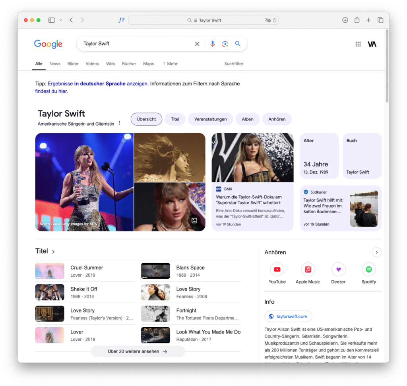Viewport: 407px width, 386px height.
Task: Switch to the News tab
Action: pos(55,64)
